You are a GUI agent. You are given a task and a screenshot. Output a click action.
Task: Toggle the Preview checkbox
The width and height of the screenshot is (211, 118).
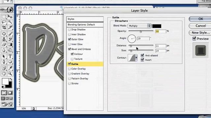[194, 39]
